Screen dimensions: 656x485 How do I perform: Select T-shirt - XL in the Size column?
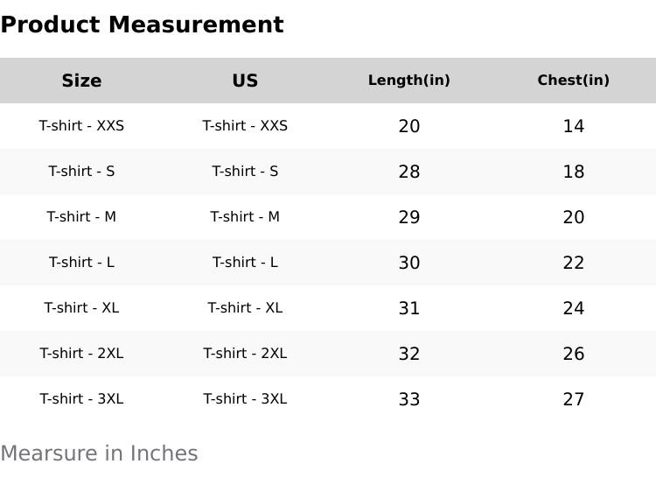(81, 308)
